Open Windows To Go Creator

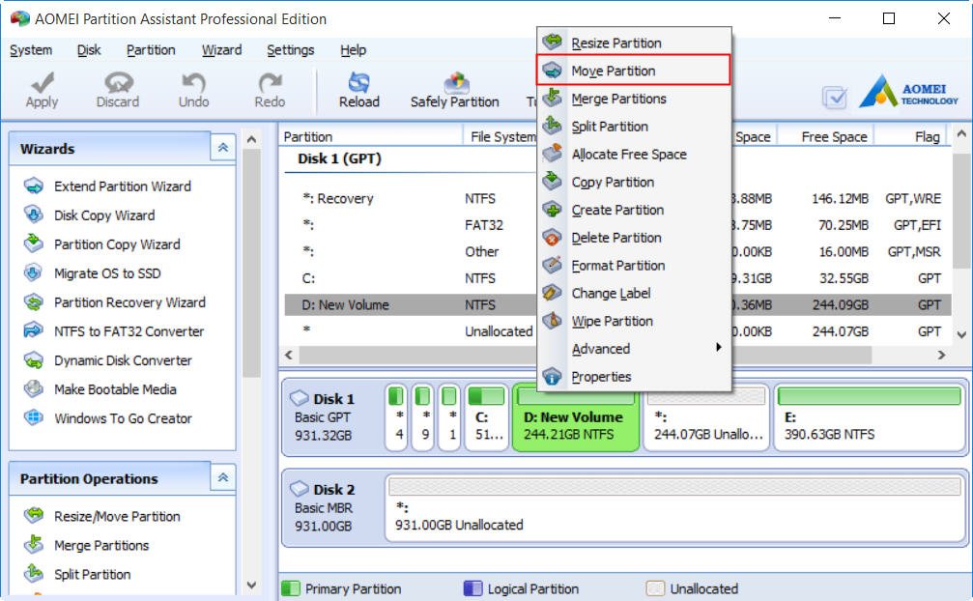click(x=123, y=418)
